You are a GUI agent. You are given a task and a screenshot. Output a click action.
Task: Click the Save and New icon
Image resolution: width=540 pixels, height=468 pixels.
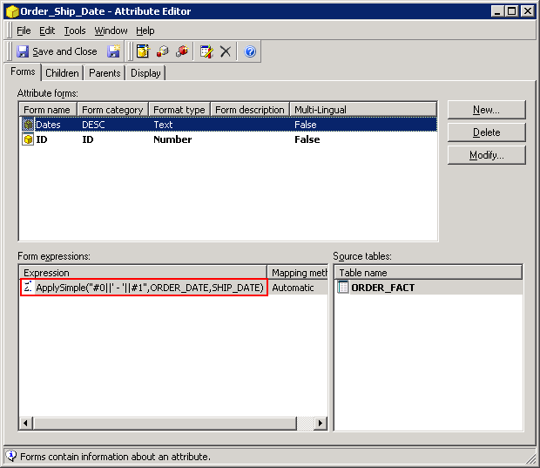point(113,51)
